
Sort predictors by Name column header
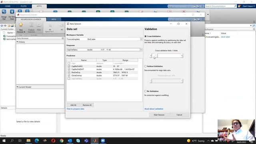tap(84, 60)
